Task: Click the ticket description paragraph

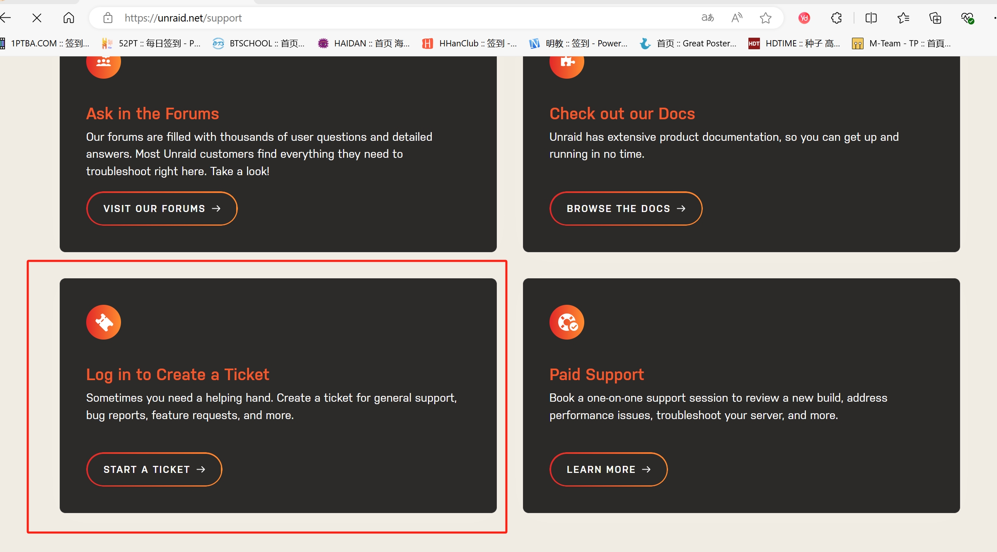Action: pyautogui.click(x=271, y=407)
